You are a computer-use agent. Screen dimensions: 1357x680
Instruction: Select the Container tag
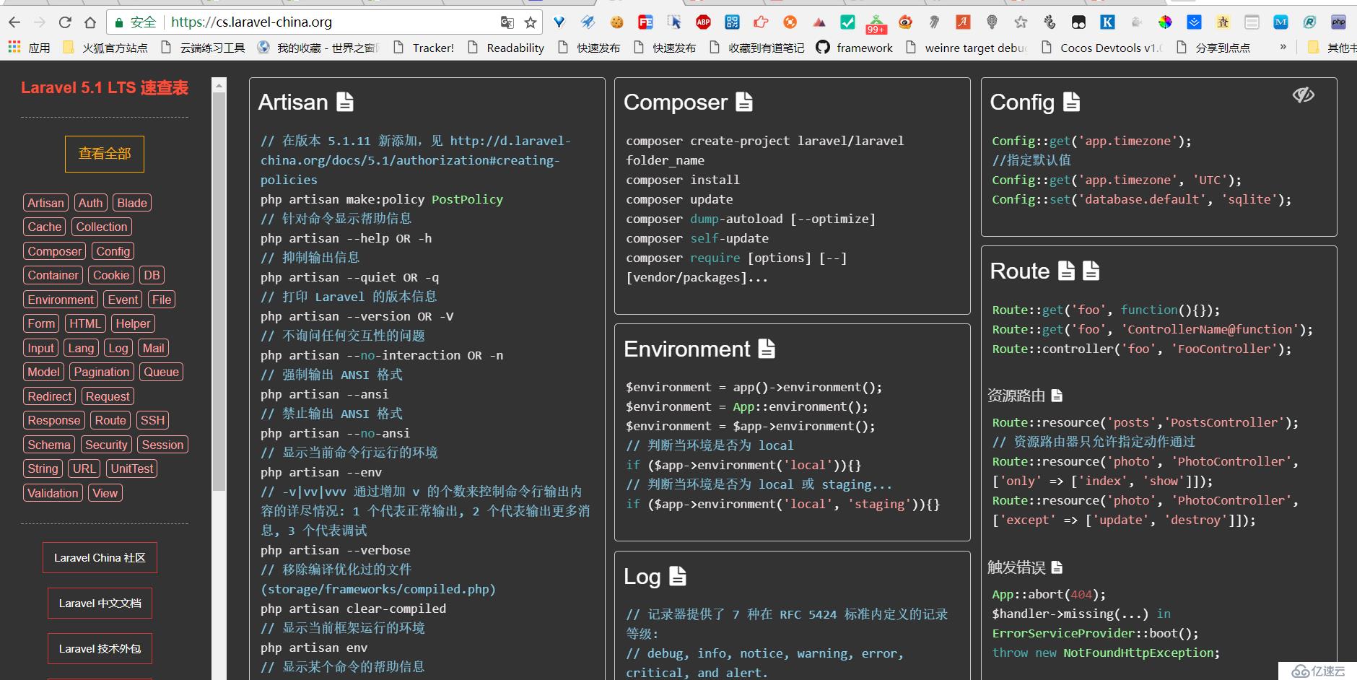tap(53, 275)
